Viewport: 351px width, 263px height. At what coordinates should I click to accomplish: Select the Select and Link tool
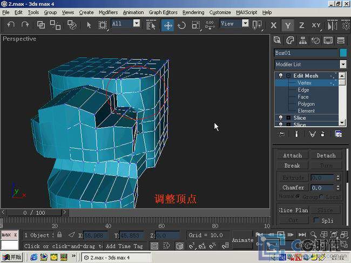point(41,25)
